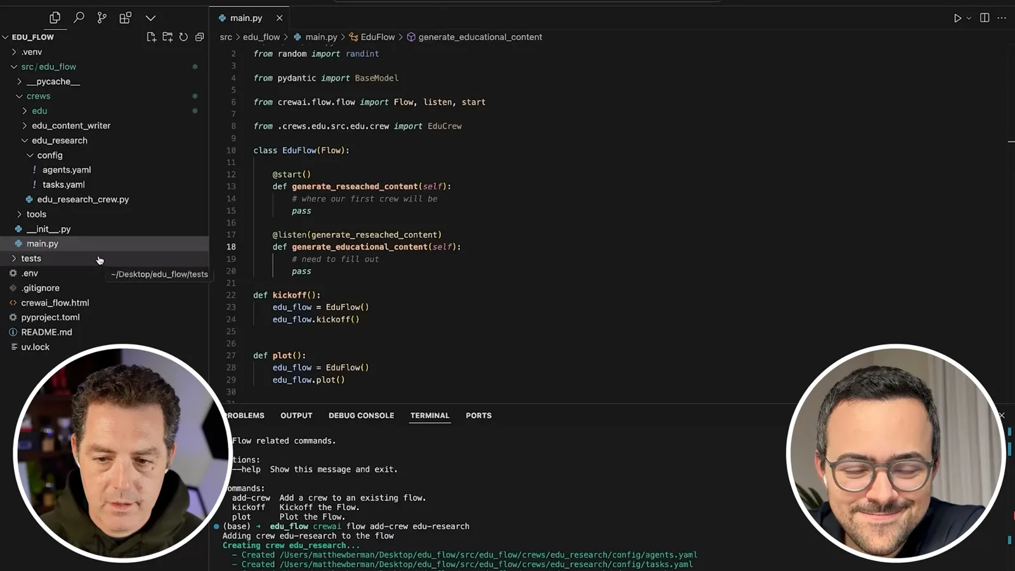Screen dimensions: 1015x571
Task: Switch to the OUTPUT panel tab
Action: (296, 416)
